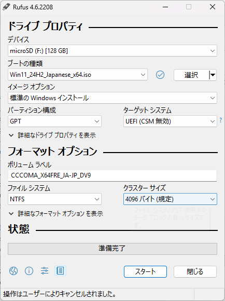This screenshot has width=225, height=301.
Task: Click the Rufus 4.6.2208 window title
Action: (x=33, y=7)
